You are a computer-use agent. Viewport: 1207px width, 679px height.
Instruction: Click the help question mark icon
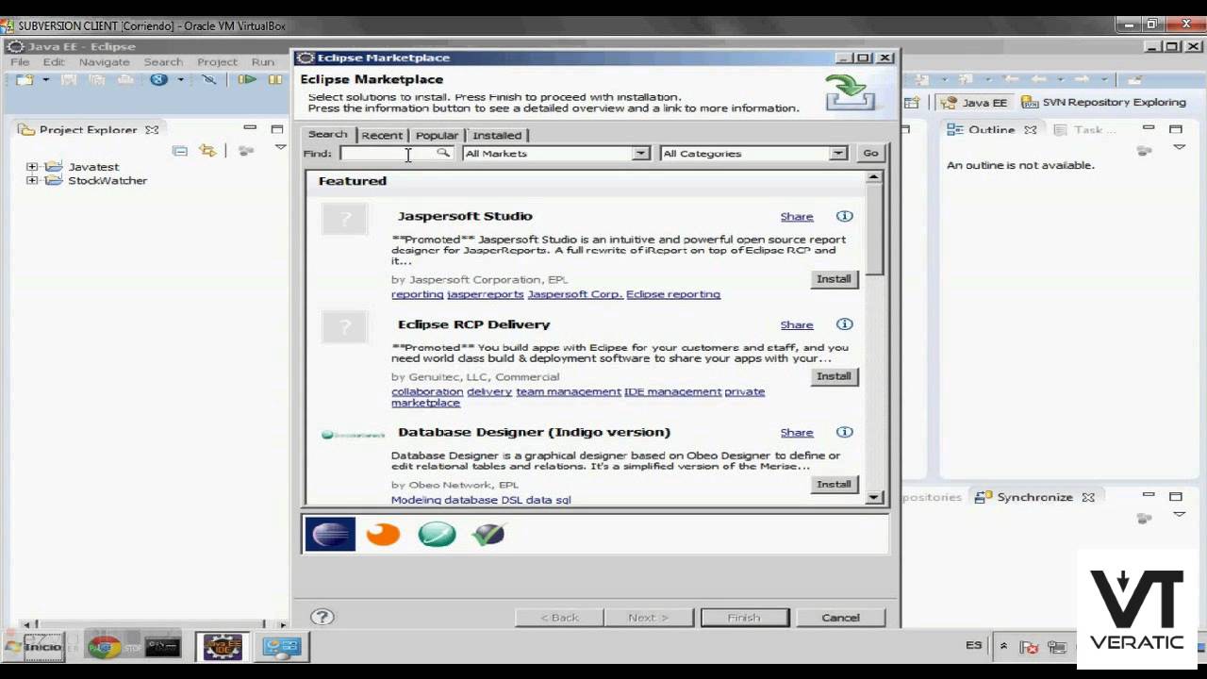(322, 617)
